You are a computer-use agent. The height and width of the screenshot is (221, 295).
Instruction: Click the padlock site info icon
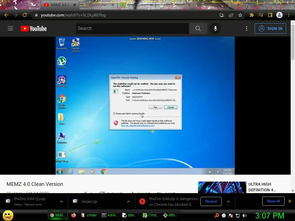(36, 15)
